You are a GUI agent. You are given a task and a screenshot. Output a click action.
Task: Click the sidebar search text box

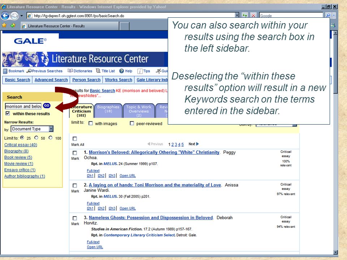pos(23,106)
